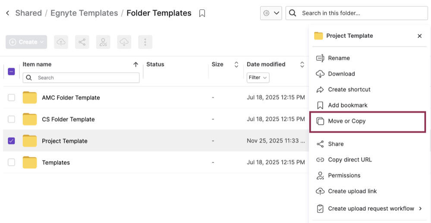Open the Date modified Filter dropdown
The image size is (431, 223).
(x=258, y=77)
